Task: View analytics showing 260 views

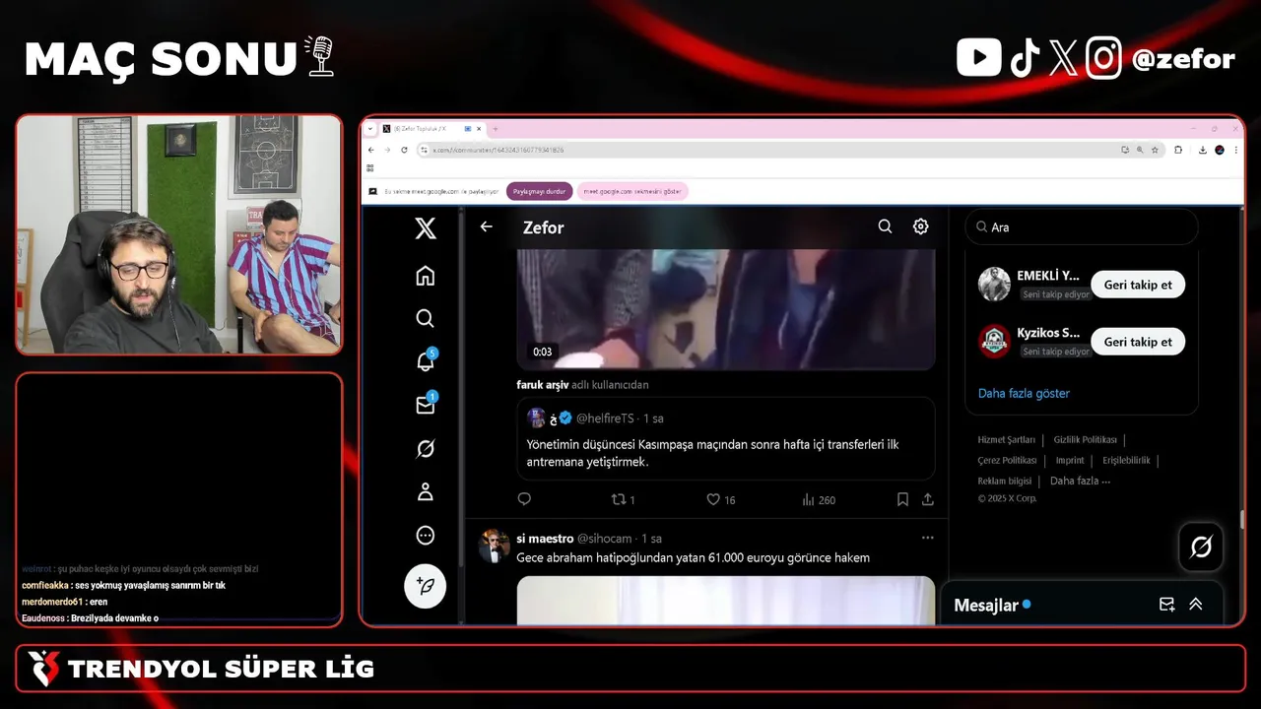Action: 819,499
